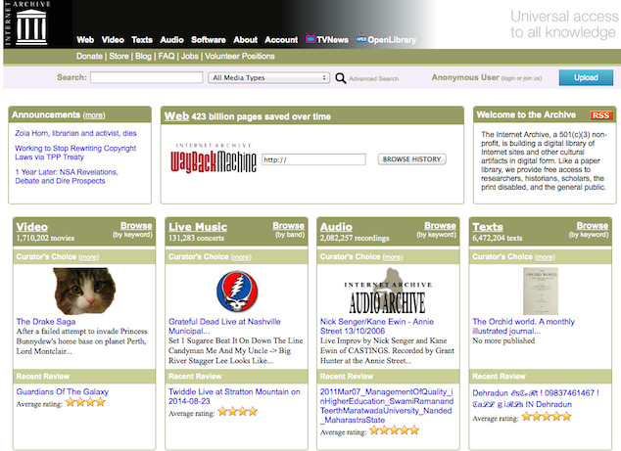Browse Audio by keyword

[x=440, y=225]
